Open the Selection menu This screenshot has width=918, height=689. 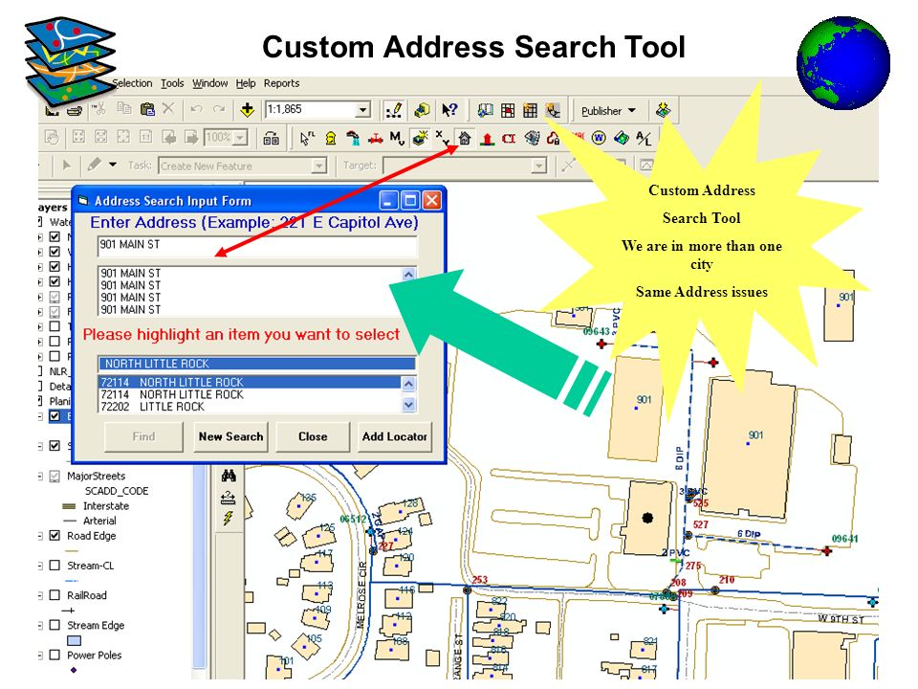click(132, 83)
